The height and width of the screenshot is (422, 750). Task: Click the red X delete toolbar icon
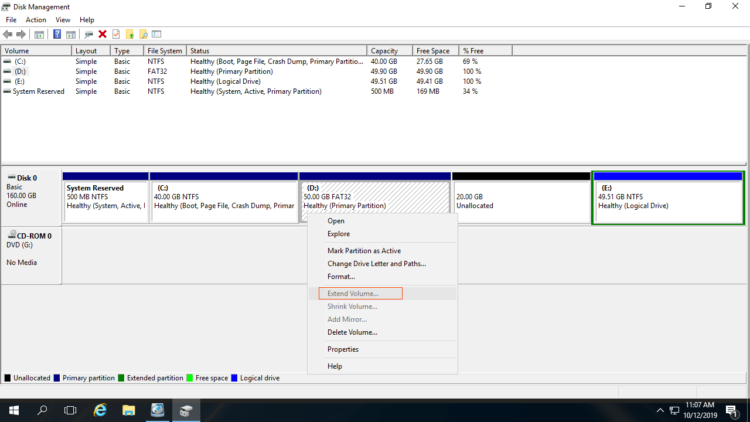103,34
